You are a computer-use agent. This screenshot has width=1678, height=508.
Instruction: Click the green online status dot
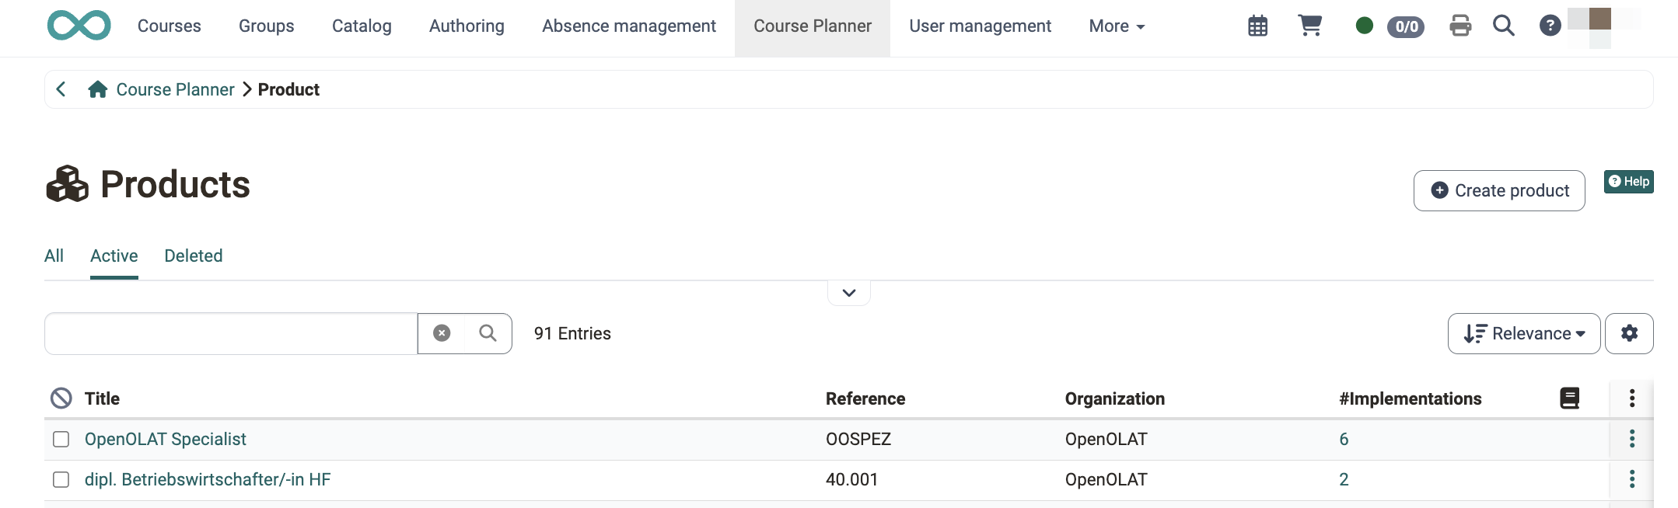coord(1364,26)
